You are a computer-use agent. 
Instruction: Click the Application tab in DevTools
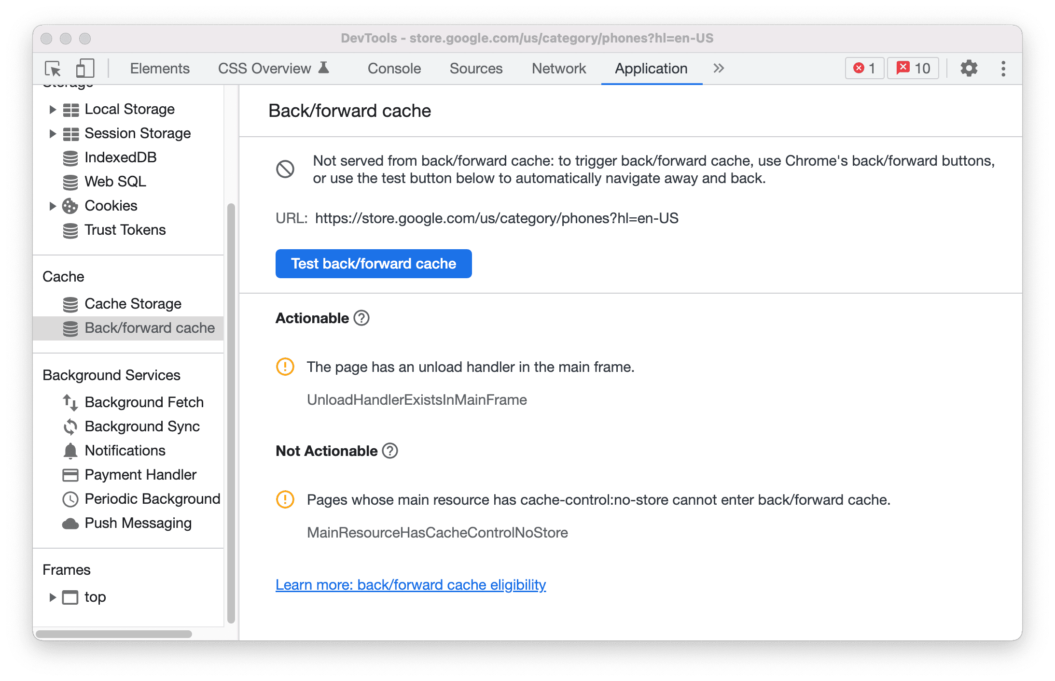coord(651,68)
